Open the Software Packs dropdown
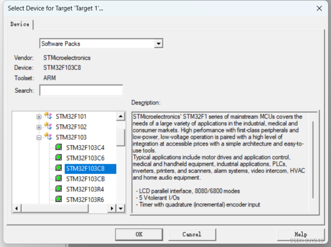This screenshot has width=331, height=247. click(x=158, y=43)
